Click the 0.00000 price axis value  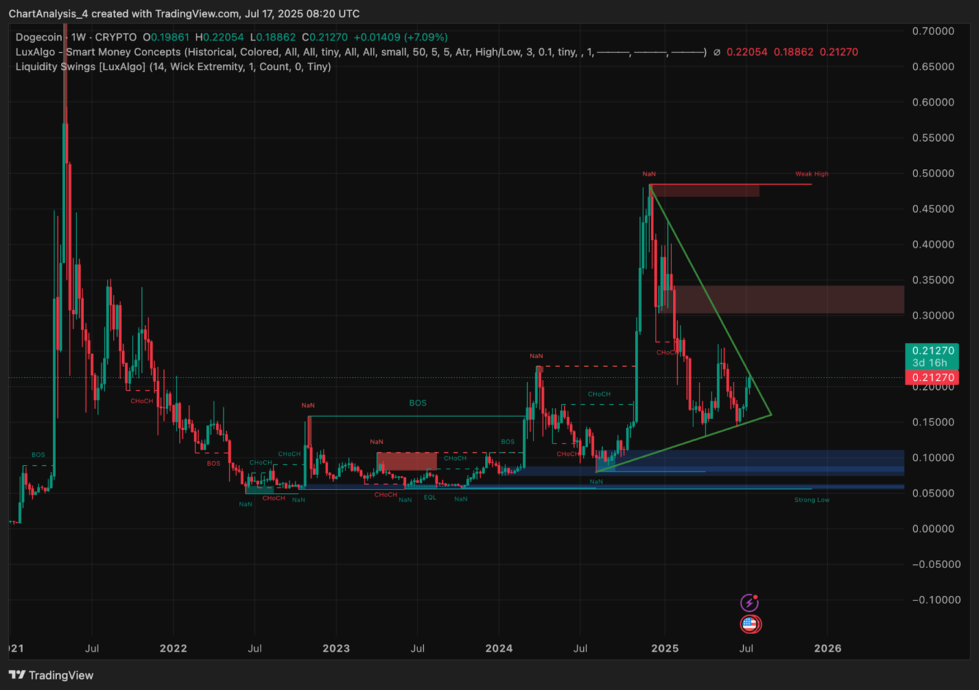pyautogui.click(x=933, y=529)
